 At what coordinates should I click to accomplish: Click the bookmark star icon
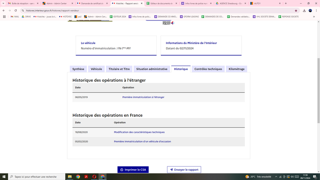(296, 11)
